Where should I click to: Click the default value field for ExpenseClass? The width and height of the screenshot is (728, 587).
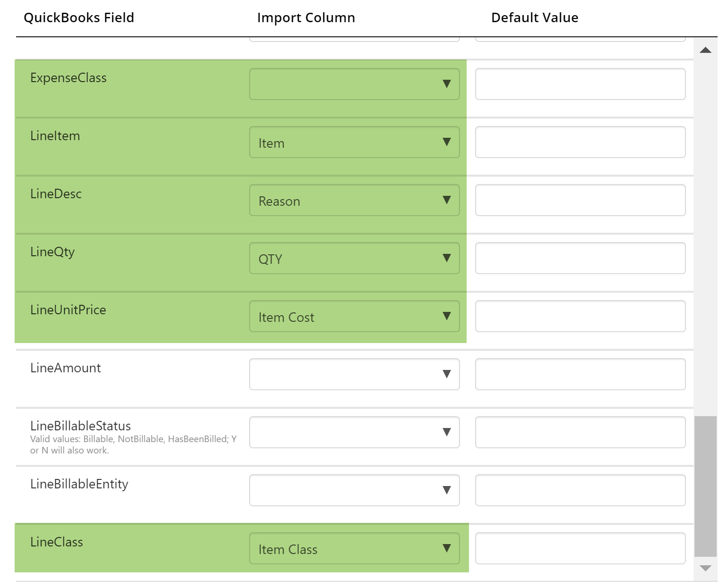point(580,84)
